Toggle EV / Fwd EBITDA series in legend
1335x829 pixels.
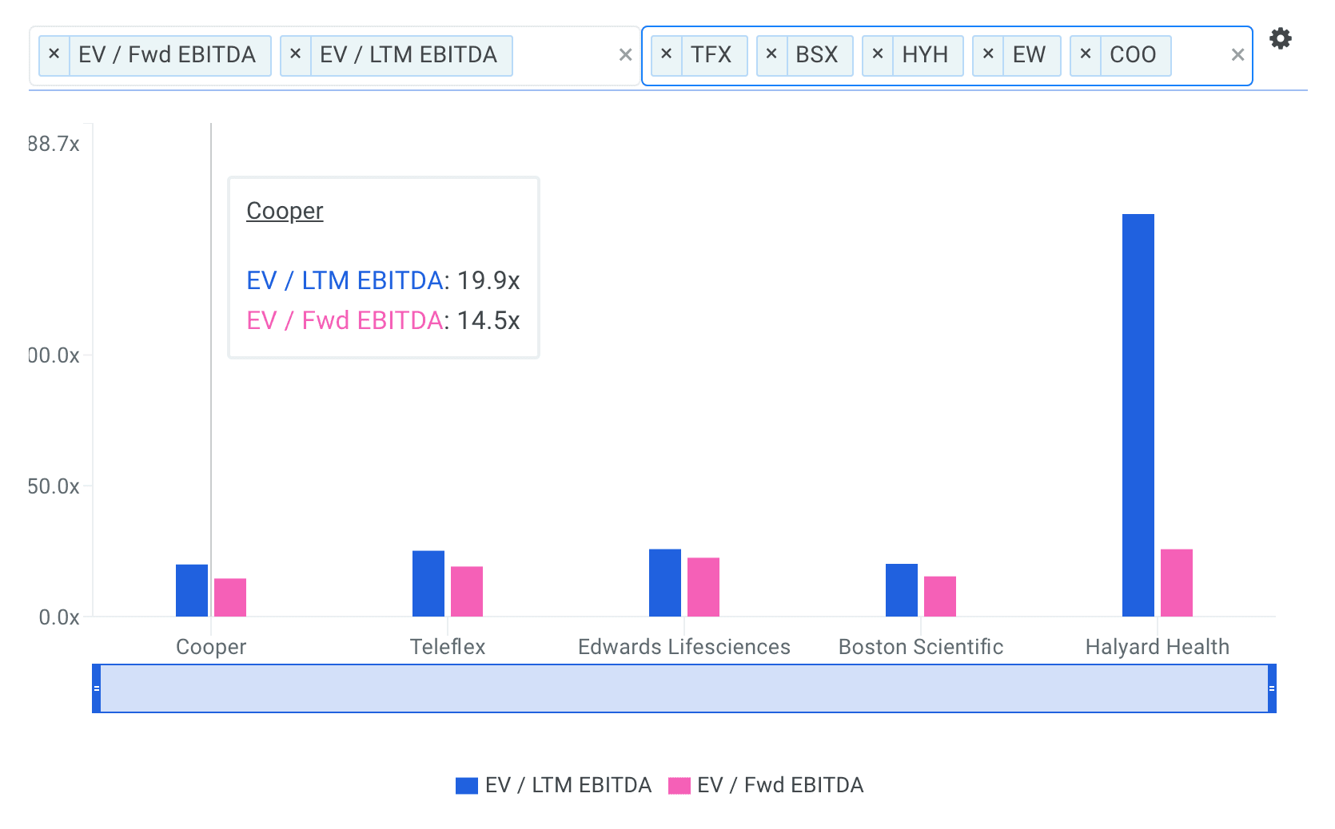tap(766, 785)
